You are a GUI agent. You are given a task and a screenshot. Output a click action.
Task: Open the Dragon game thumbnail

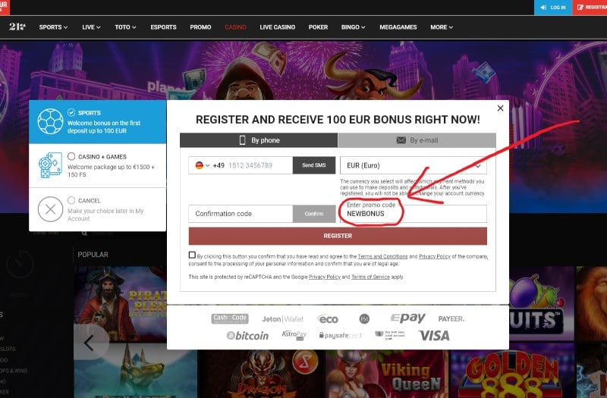[261, 374]
